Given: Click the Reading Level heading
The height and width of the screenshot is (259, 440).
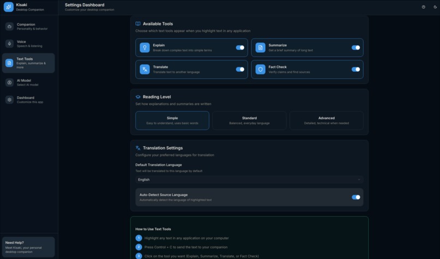Looking at the screenshot, I should (157, 97).
